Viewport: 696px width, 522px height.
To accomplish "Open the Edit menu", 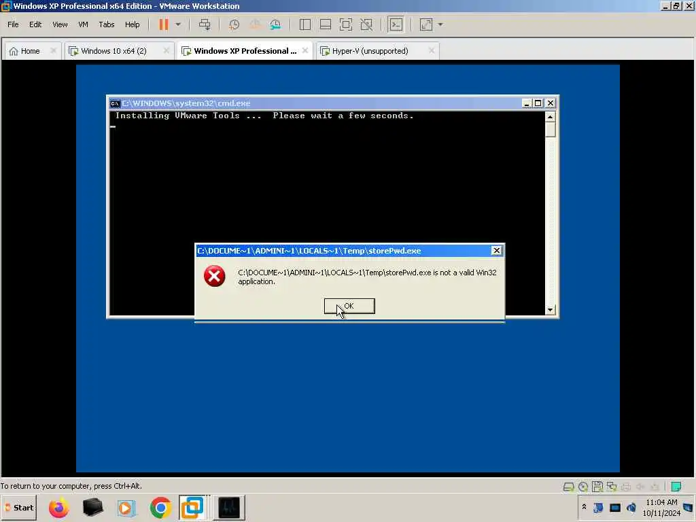I will point(35,24).
